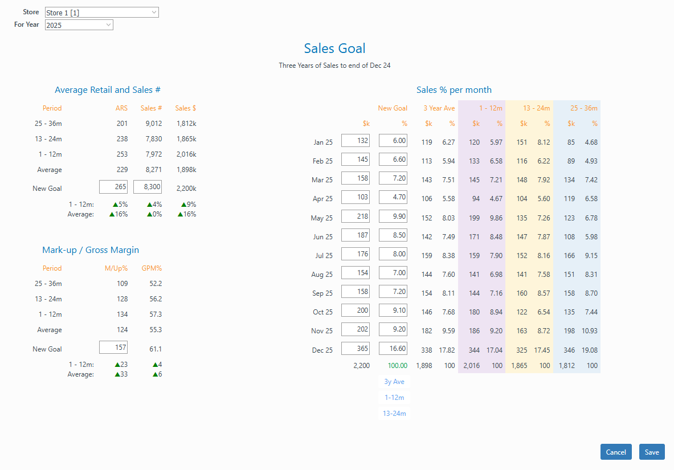Edit the New Goal Sales # field
This screenshot has height=470, width=674.
coord(148,187)
